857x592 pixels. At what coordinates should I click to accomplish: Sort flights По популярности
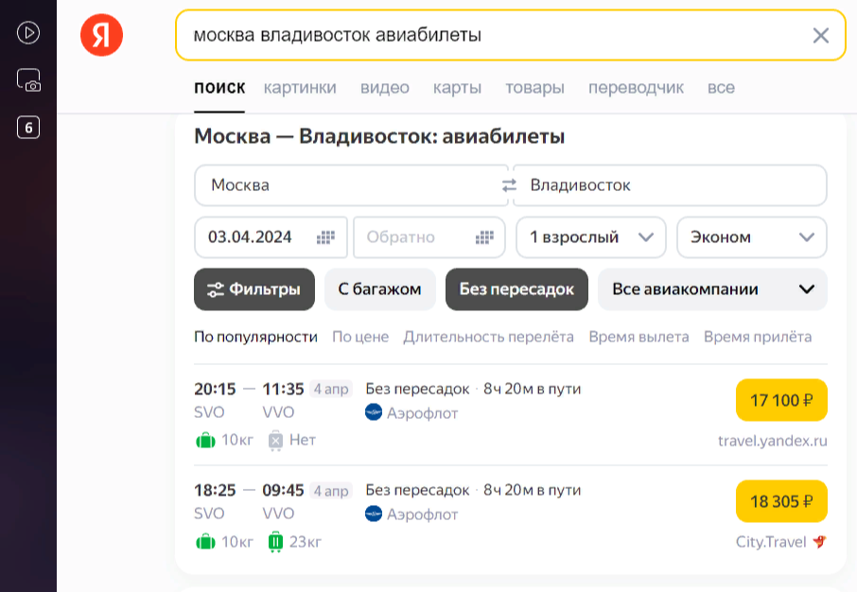(x=255, y=337)
